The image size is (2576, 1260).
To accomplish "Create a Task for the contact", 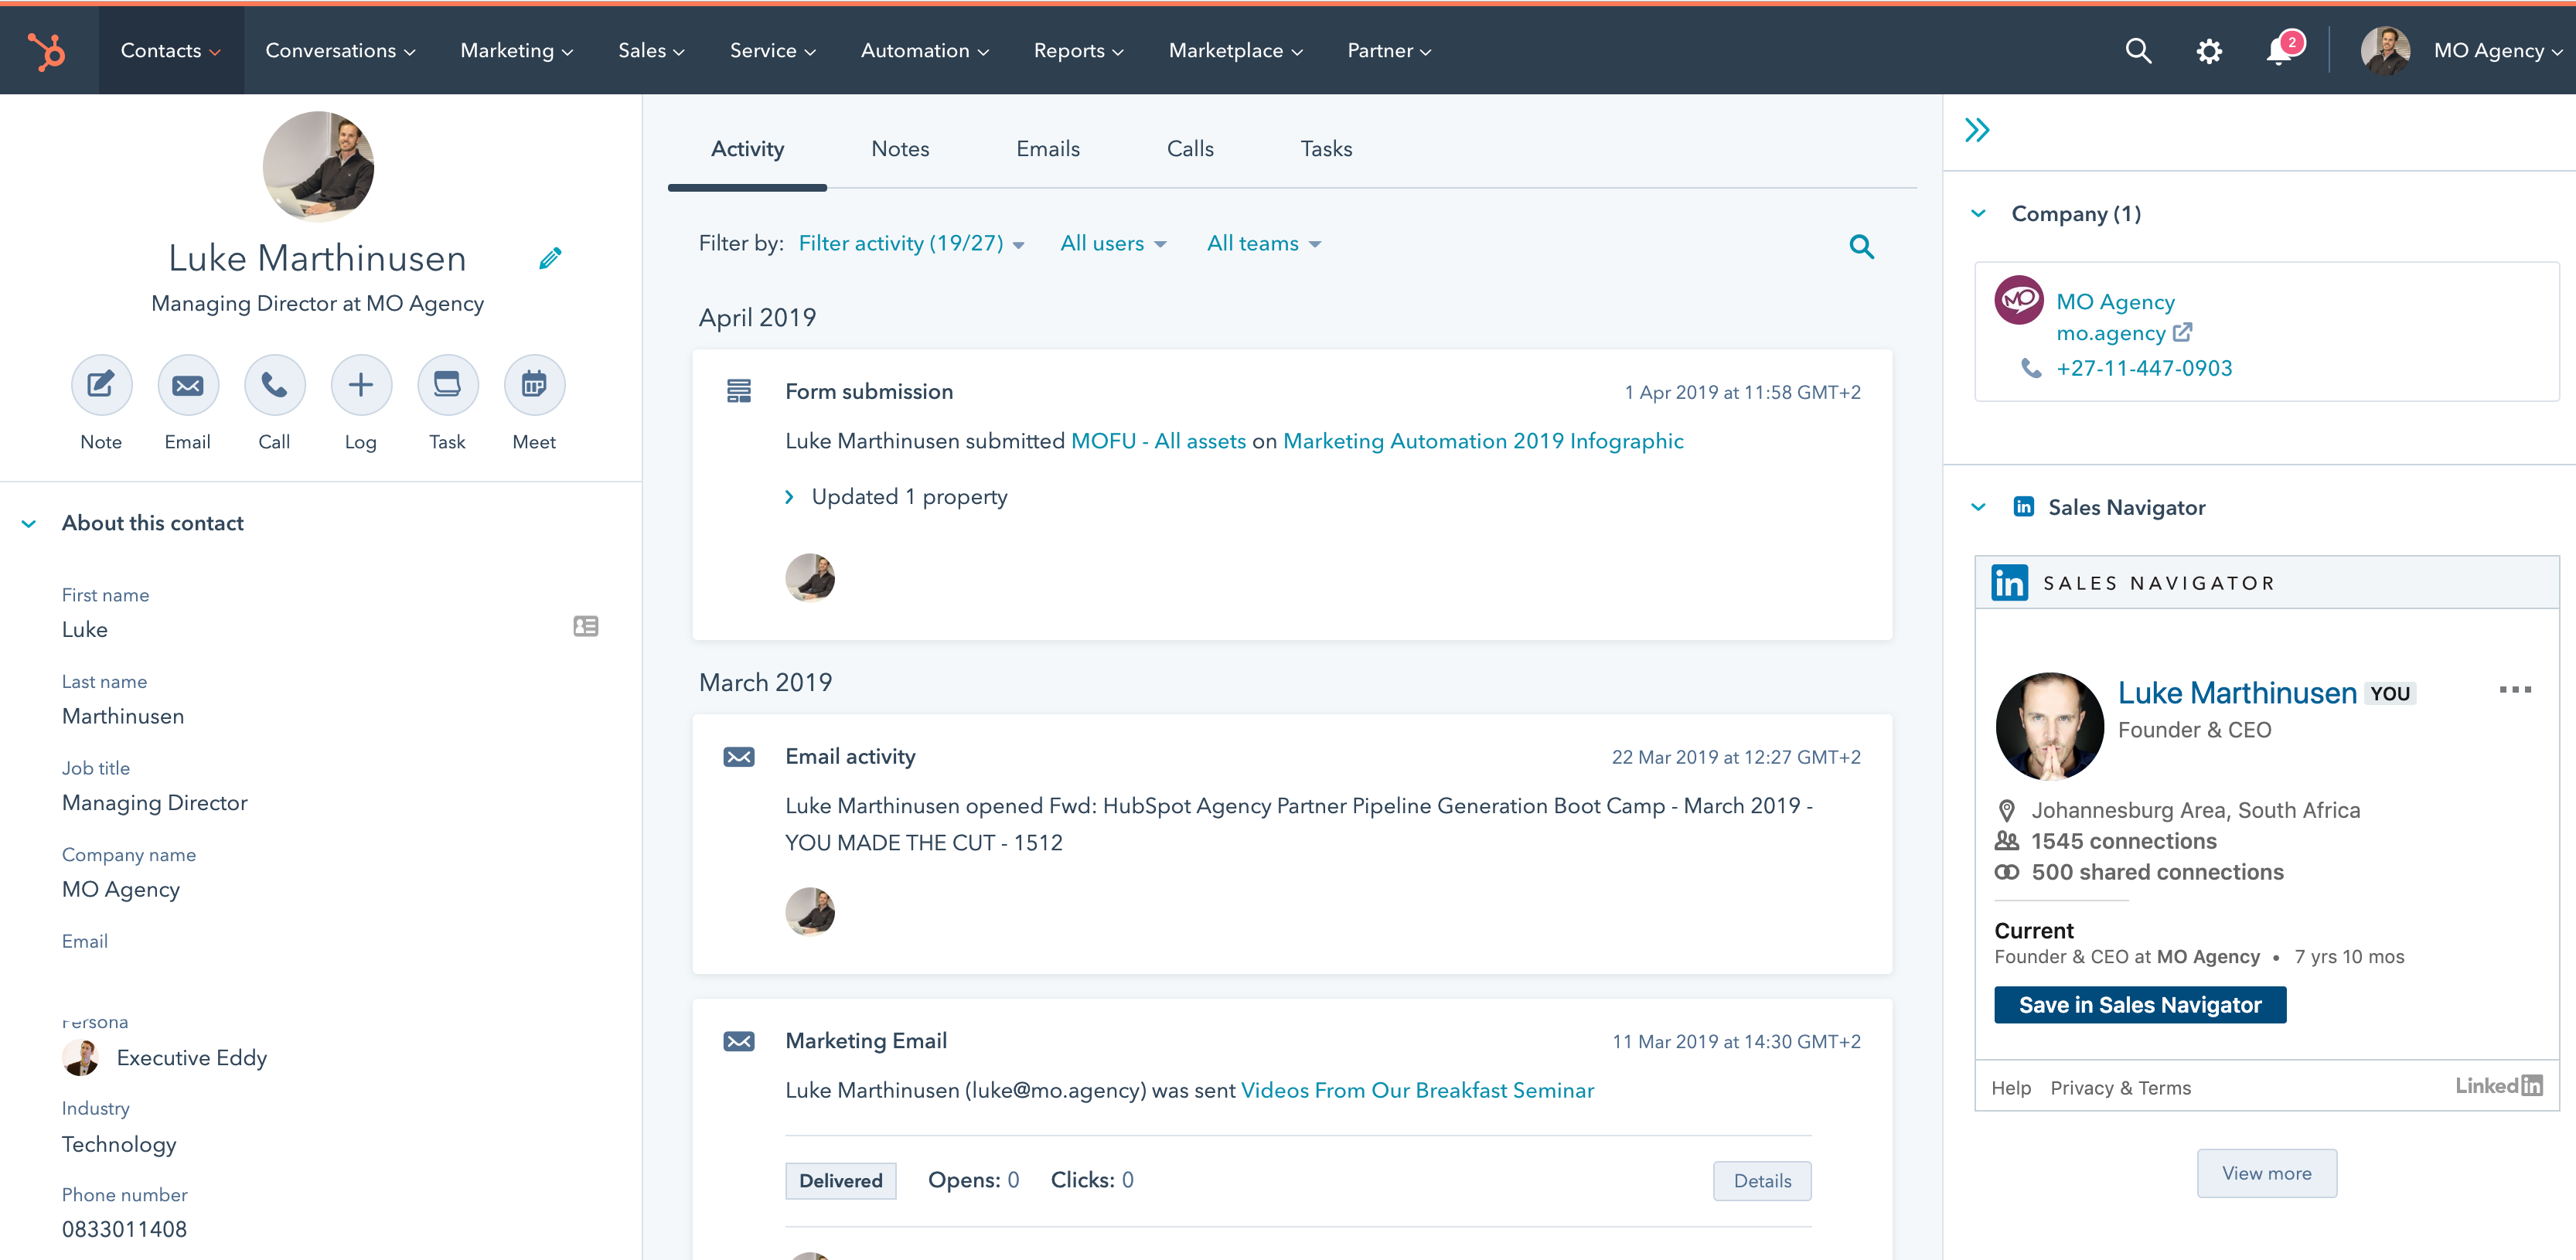I will click(447, 384).
